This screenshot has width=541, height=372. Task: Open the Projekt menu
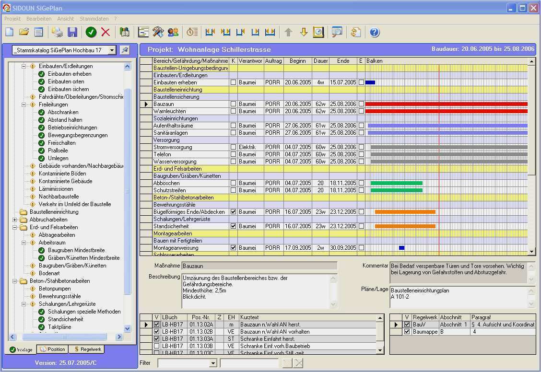(12, 19)
